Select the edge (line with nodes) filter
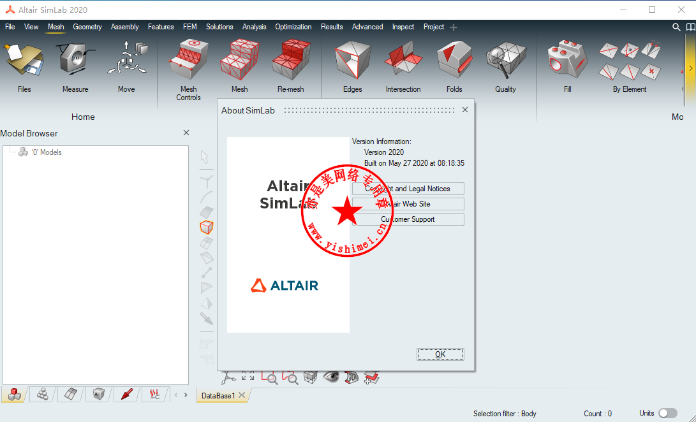696x422 pixels. coord(207,272)
